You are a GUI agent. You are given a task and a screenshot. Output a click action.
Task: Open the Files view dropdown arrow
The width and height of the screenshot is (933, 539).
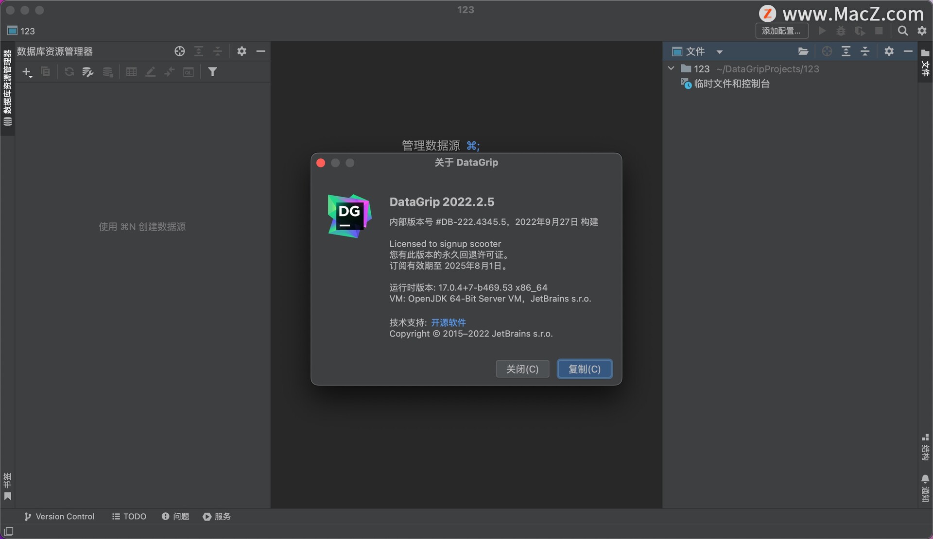click(720, 51)
